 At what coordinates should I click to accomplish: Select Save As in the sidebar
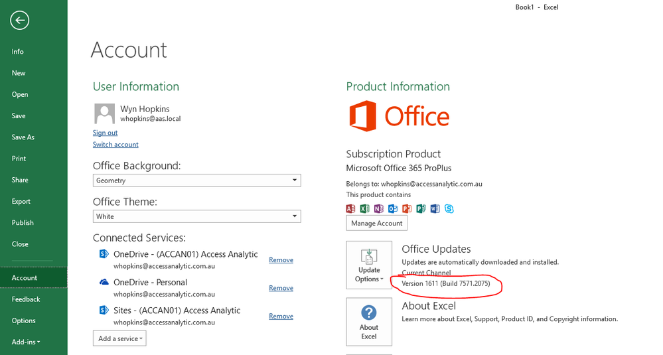(23, 137)
